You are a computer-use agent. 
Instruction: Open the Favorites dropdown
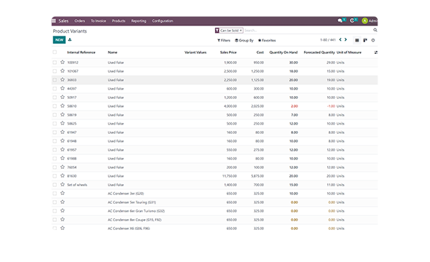click(x=267, y=40)
